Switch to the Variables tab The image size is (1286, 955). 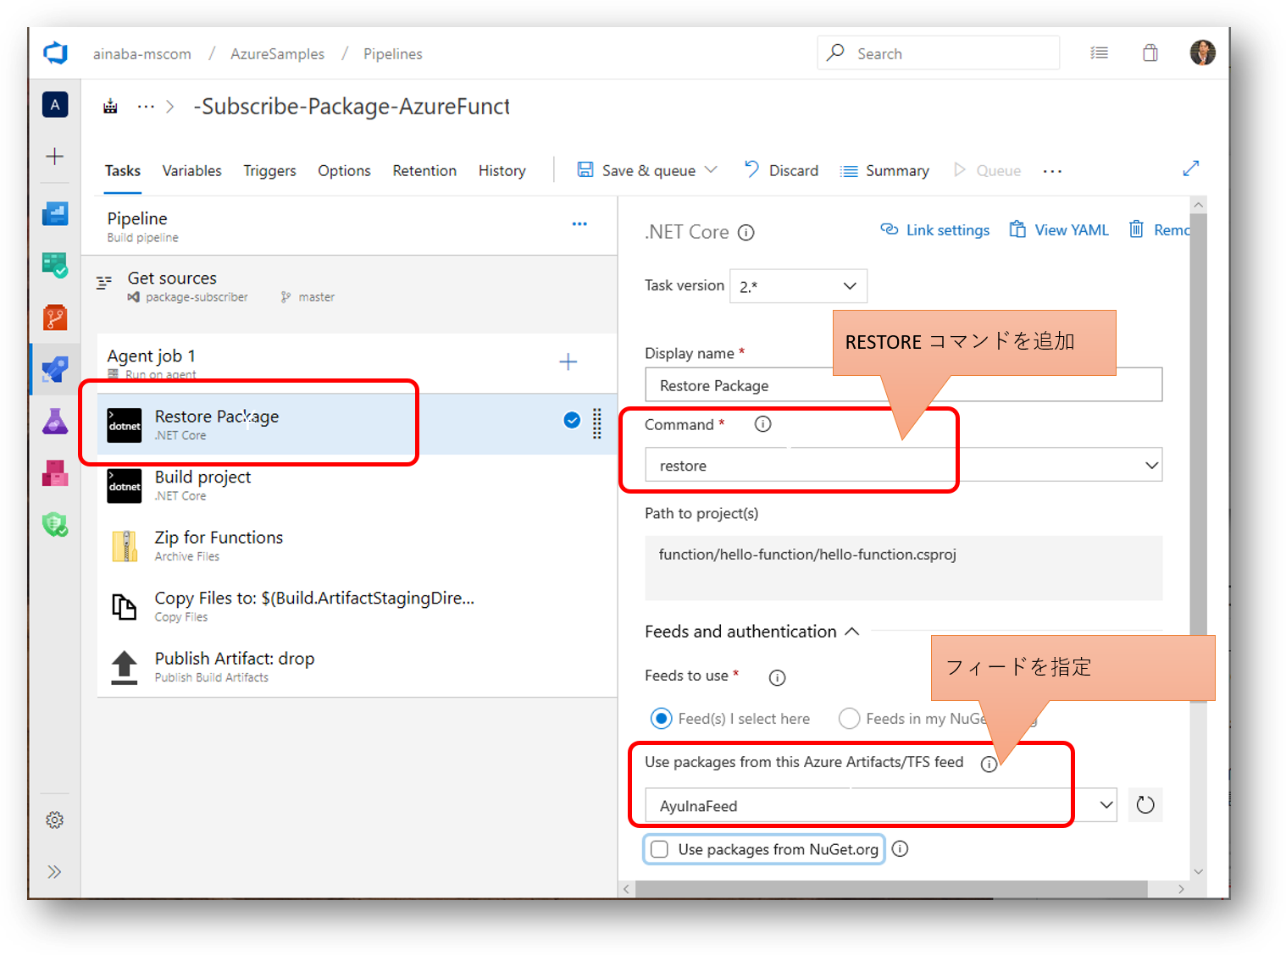(192, 171)
